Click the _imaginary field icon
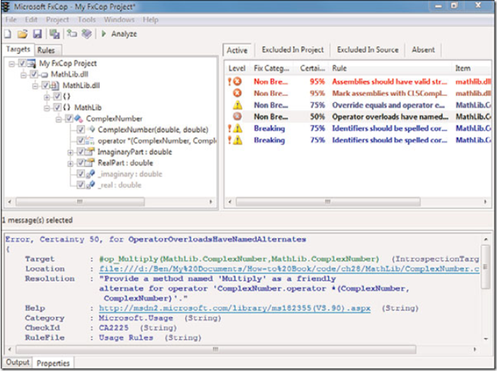Screen dimensions: 497x371 (90, 174)
